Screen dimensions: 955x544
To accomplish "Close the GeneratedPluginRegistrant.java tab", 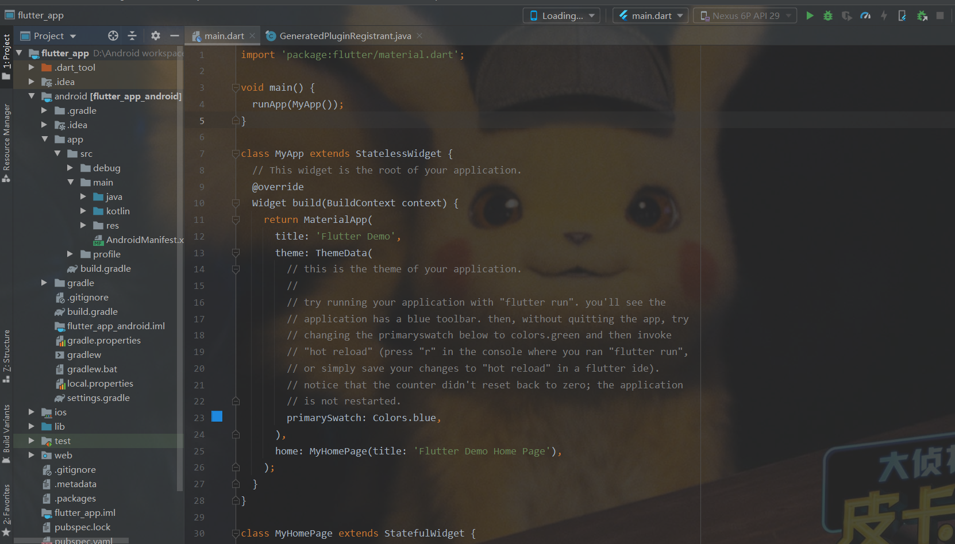I will coord(419,36).
